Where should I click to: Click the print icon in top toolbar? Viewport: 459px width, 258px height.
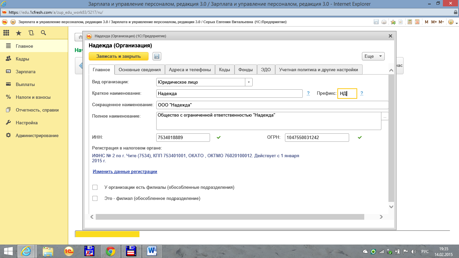[384, 22]
